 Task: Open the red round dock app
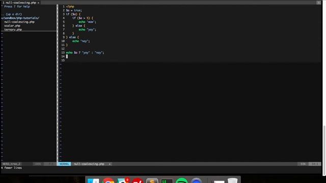pos(138,180)
